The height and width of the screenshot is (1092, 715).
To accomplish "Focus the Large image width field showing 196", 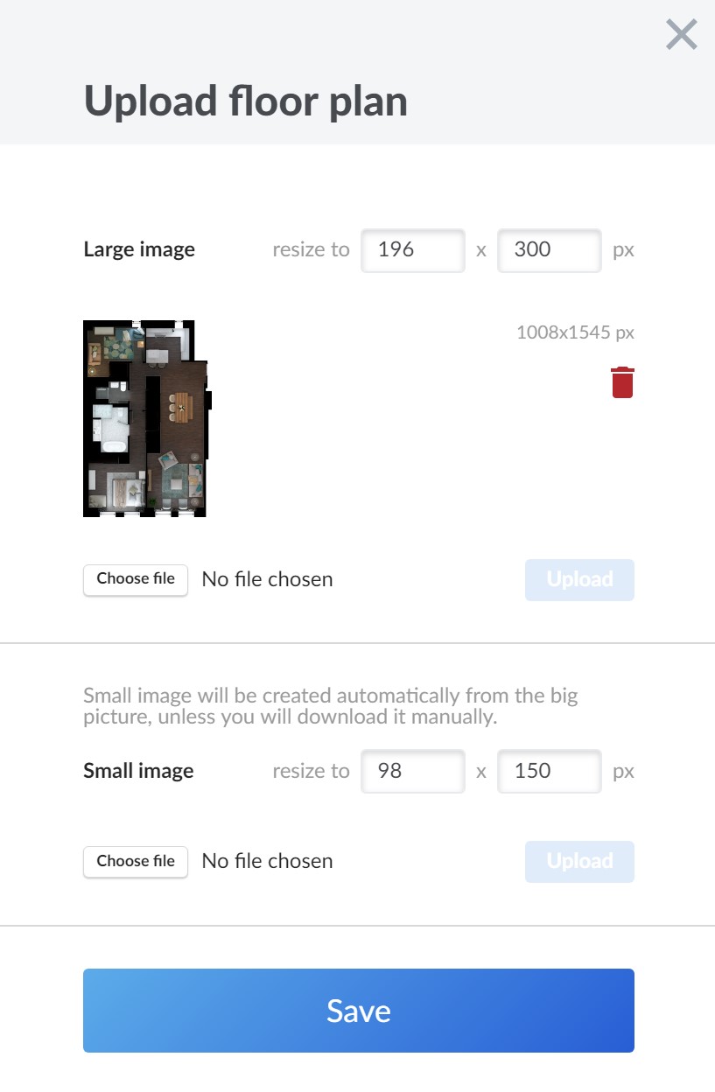I will click(x=413, y=250).
